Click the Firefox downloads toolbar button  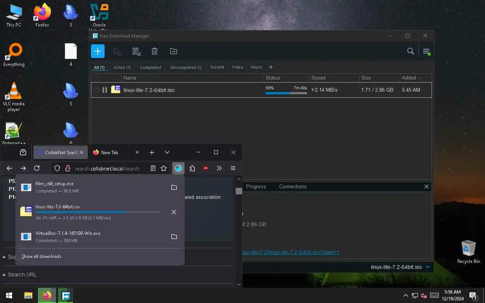tap(178, 168)
